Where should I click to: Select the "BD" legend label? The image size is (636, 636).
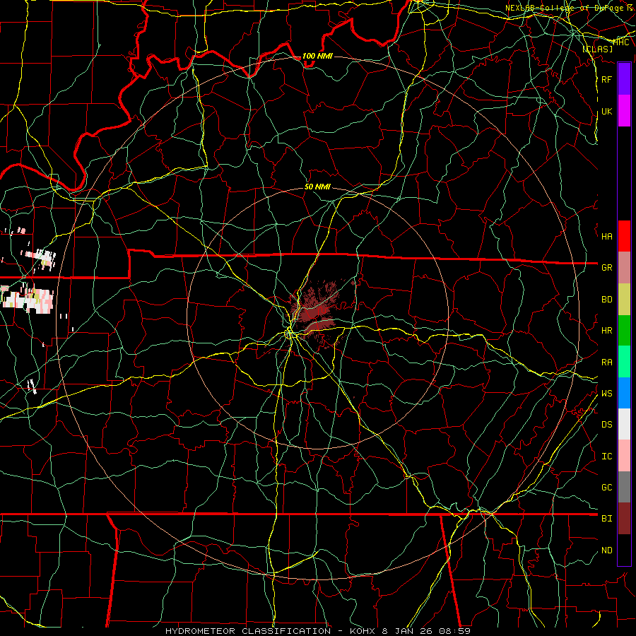pos(607,300)
